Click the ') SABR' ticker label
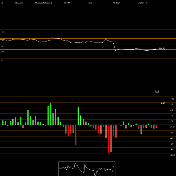 116,3
